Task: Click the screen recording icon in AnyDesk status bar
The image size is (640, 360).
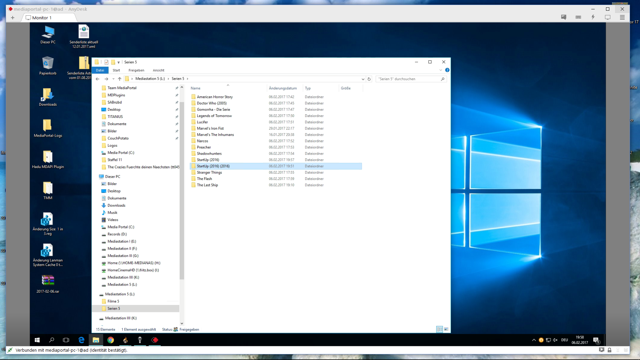Action: pos(601,350)
